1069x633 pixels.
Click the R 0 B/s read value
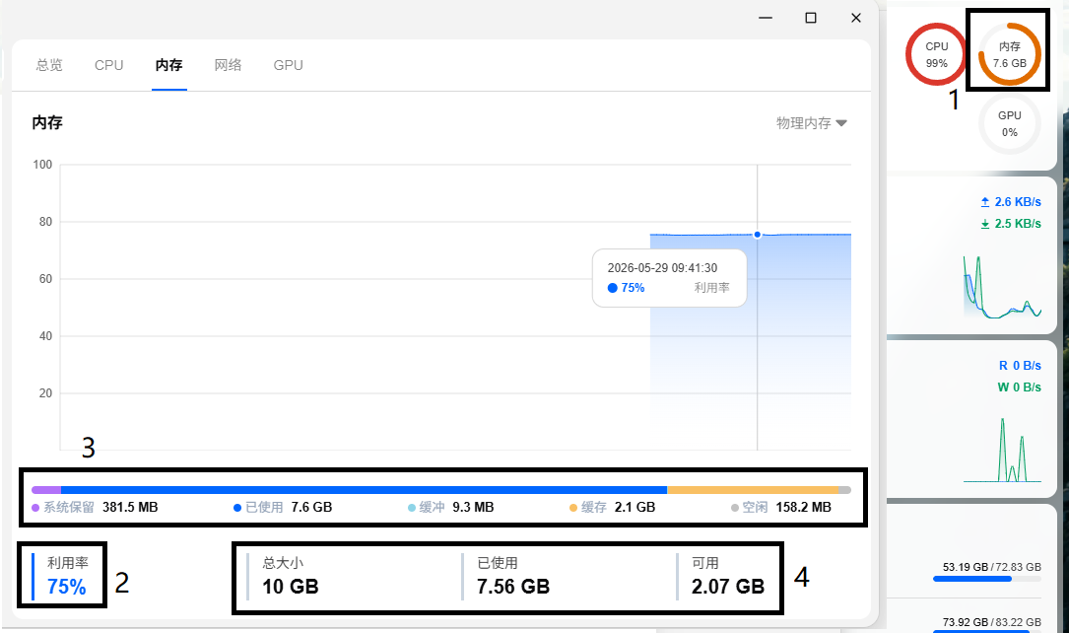[1020, 366]
